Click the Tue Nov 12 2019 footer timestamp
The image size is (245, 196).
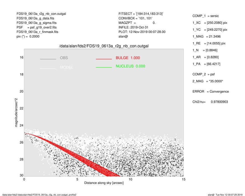229,195
